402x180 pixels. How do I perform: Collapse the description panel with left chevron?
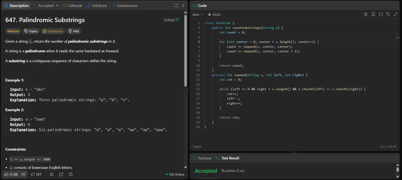tap(183, 6)
